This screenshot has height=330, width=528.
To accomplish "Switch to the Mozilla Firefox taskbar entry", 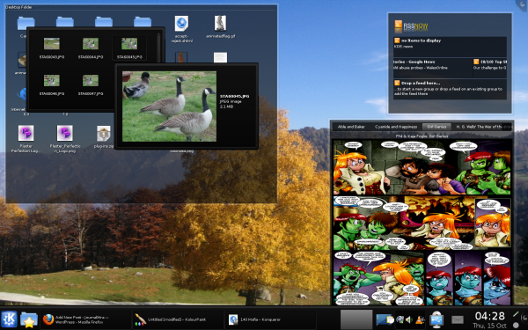I will 85,319.
